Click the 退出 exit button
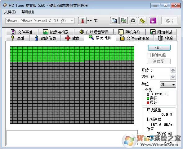Image resolution: width=183 pixels, height=149 pixels. click(x=169, y=21)
